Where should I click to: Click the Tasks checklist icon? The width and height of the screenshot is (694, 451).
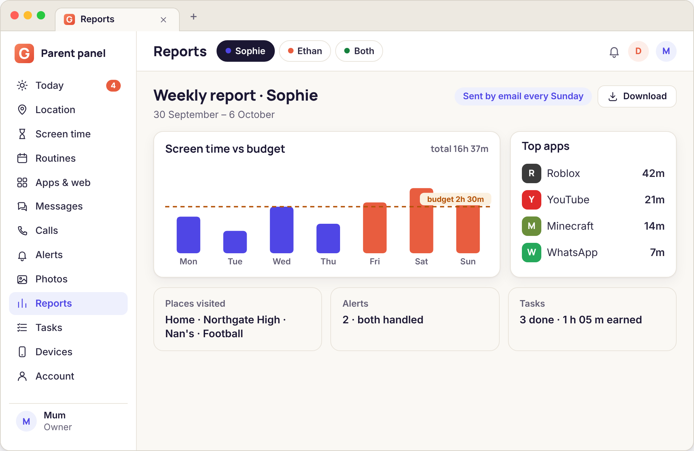[22, 327]
